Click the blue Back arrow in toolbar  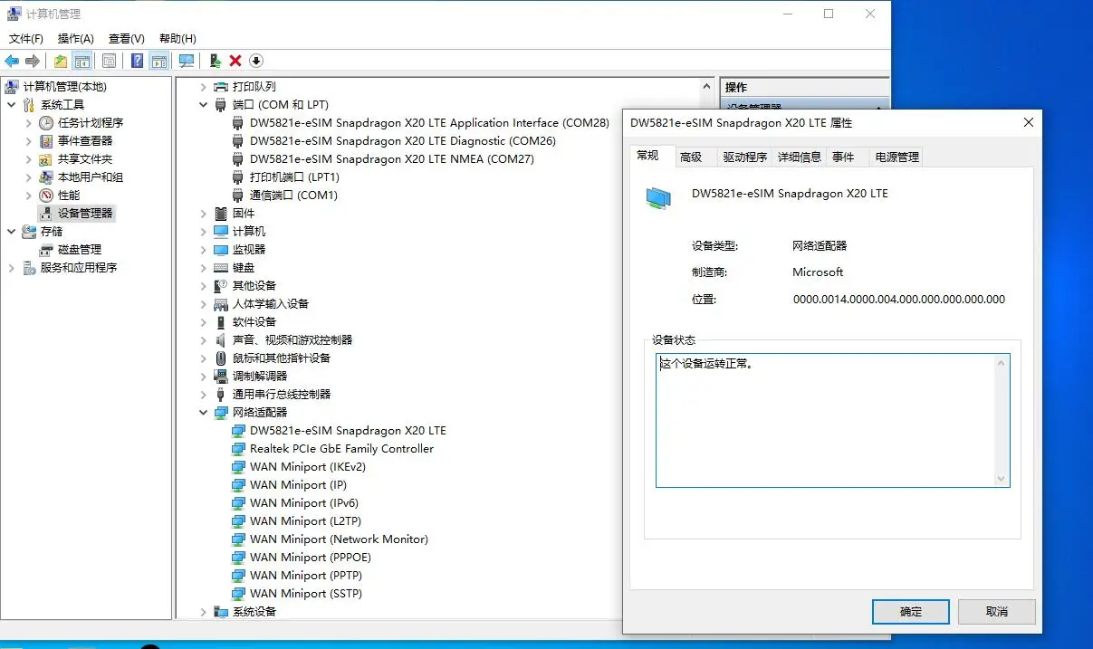coord(12,61)
